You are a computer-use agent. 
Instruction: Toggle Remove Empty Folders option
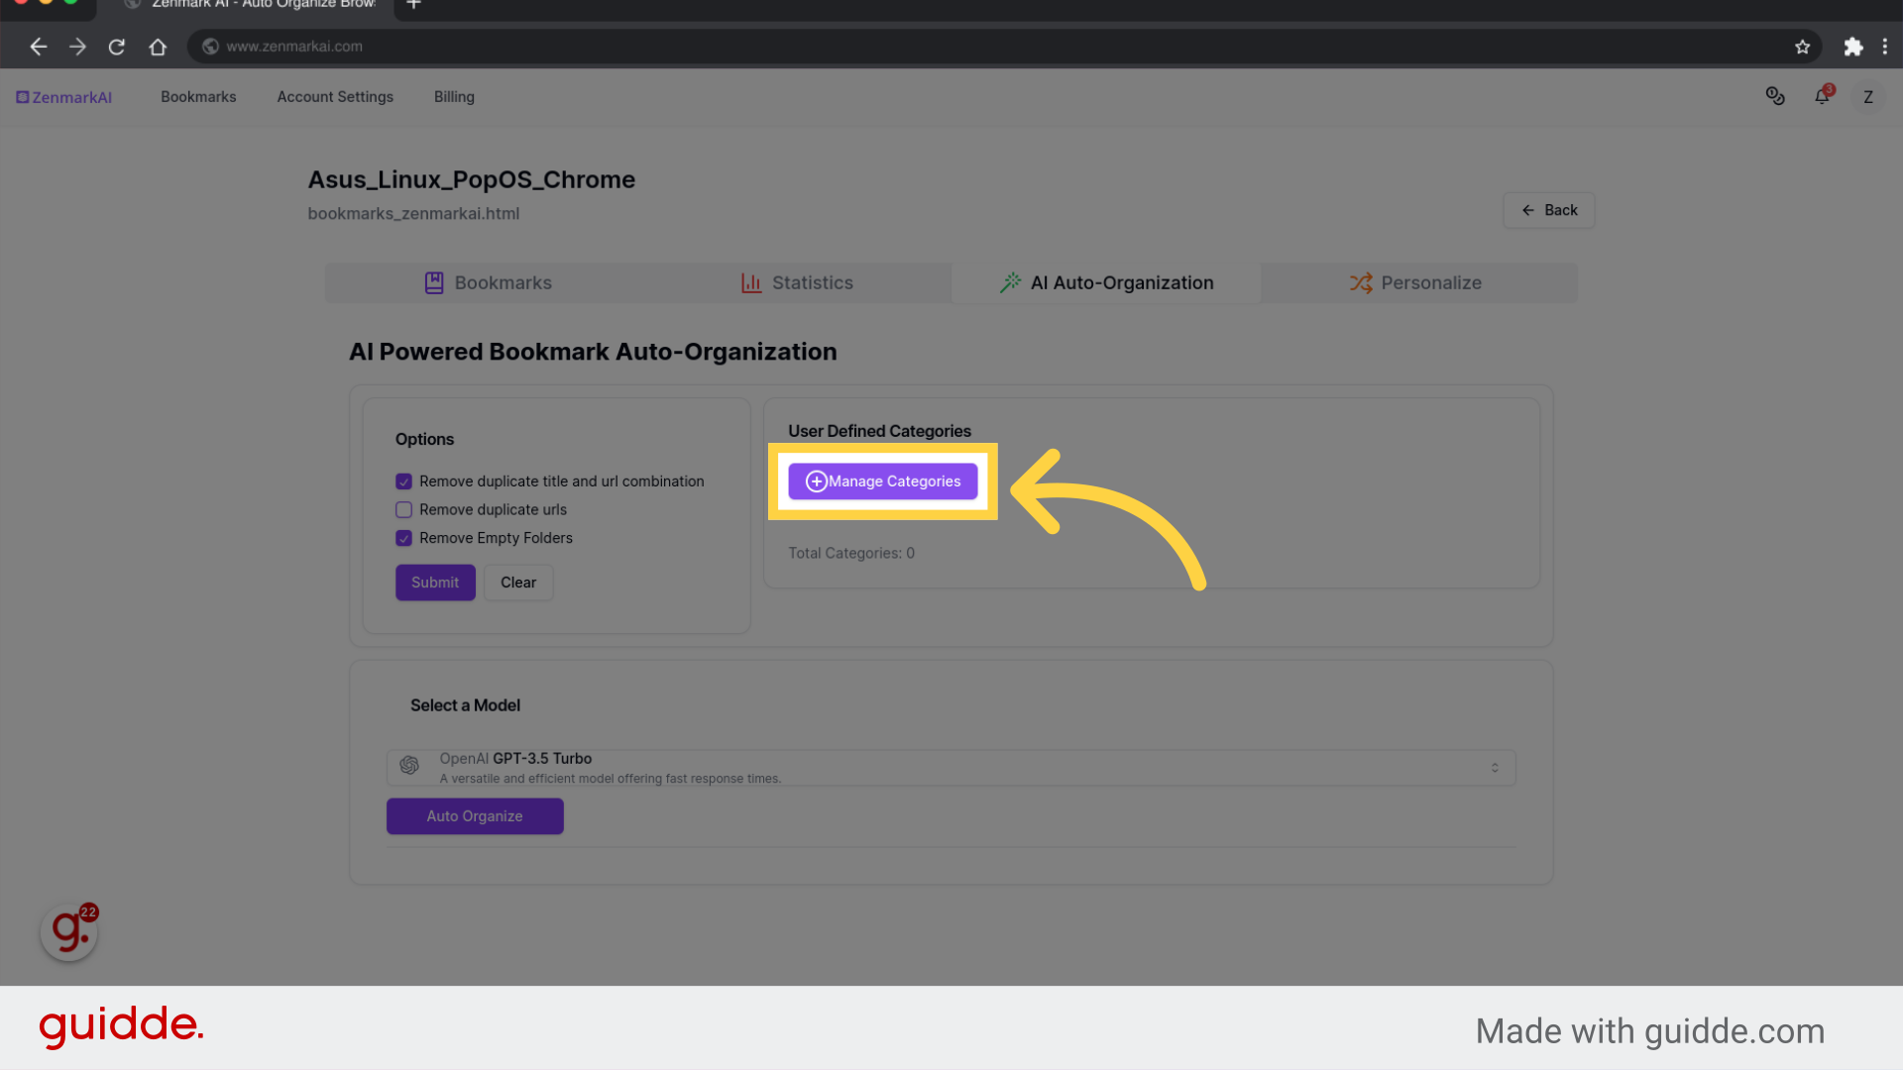click(402, 537)
